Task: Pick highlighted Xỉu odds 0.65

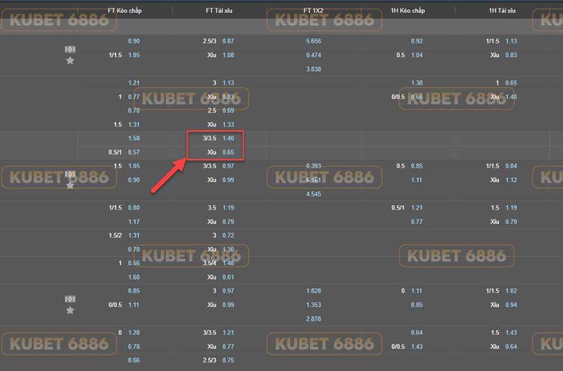Action: [228, 152]
